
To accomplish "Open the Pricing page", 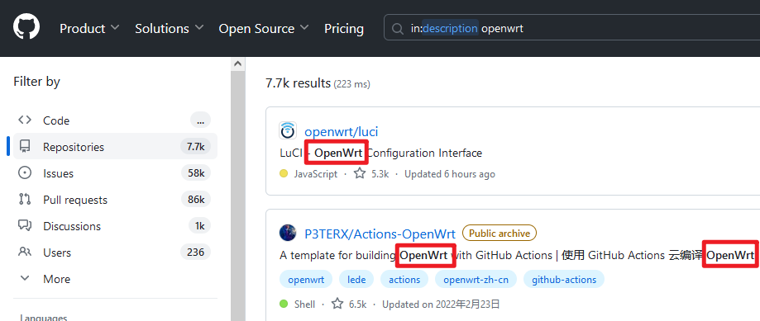I will point(344,29).
